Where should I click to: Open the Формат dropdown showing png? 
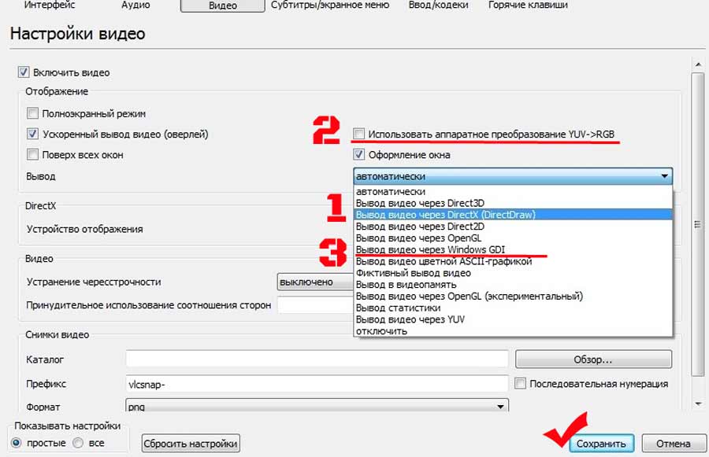[x=317, y=406]
